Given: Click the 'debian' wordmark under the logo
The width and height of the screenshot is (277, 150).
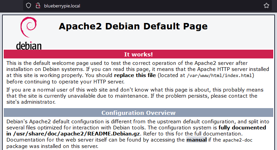Looking at the screenshot, I should tap(29, 46).
